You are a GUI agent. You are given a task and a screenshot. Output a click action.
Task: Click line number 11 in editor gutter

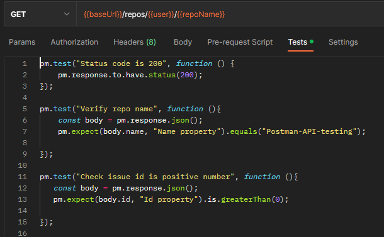pos(23,177)
